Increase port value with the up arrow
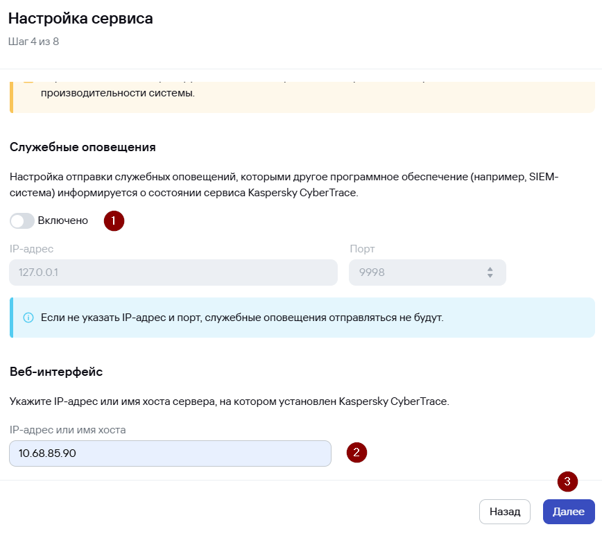 (490, 269)
